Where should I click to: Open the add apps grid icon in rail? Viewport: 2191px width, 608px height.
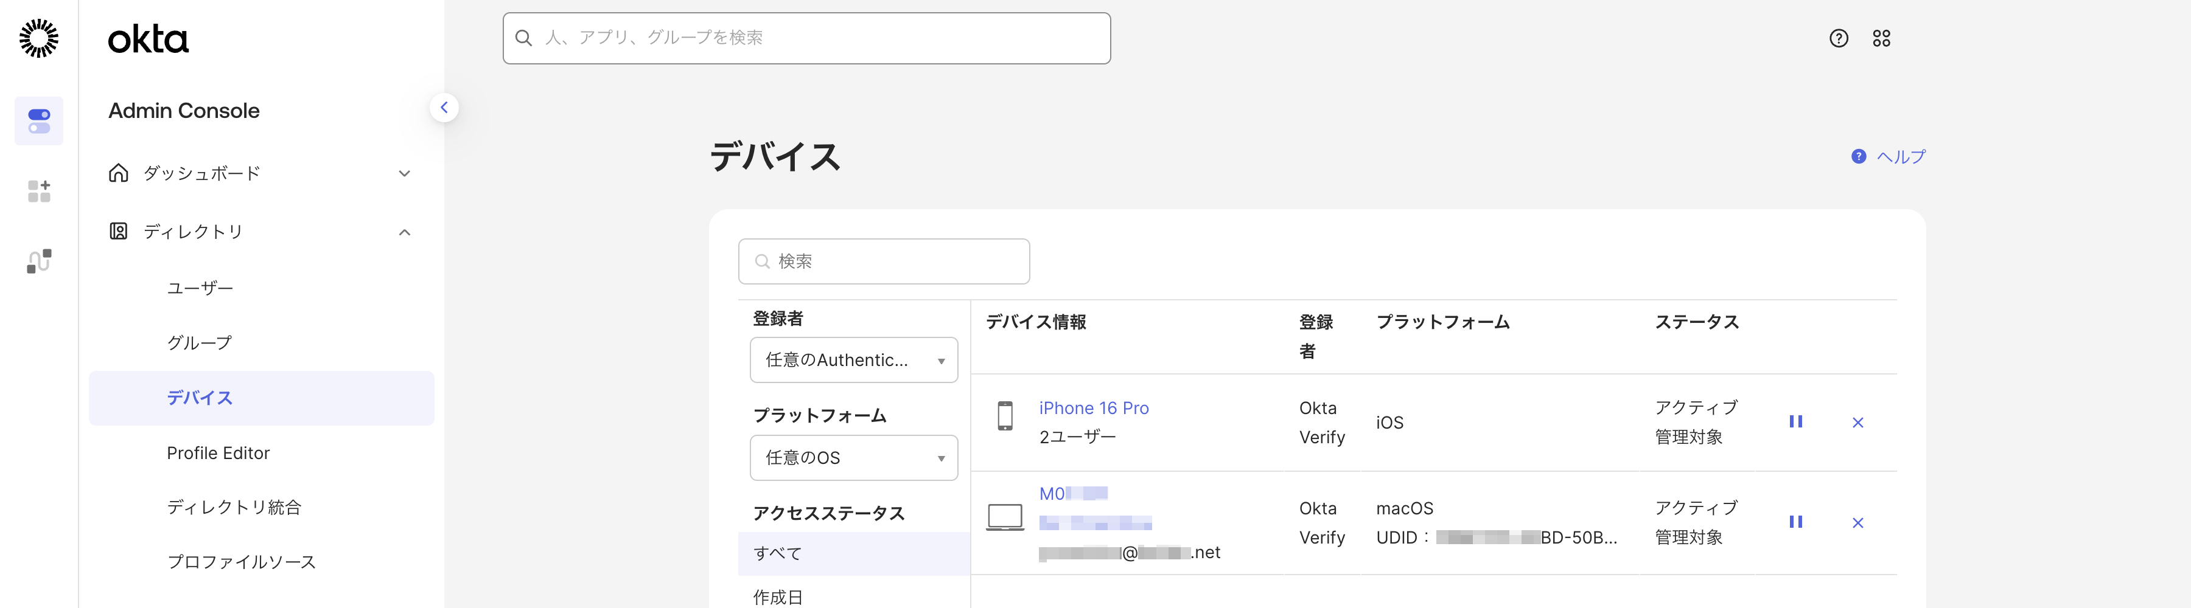39,191
